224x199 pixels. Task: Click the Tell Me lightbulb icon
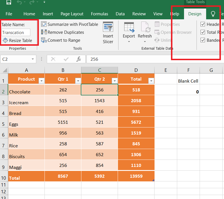[213, 14]
